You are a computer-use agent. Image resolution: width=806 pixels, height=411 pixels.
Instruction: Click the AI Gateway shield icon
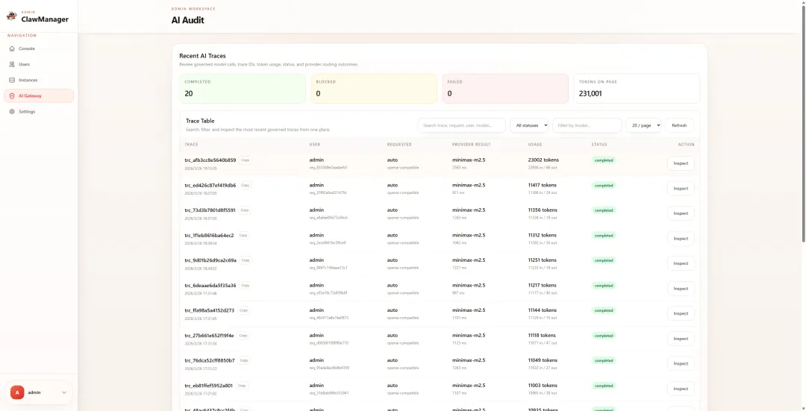tap(13, 95)
